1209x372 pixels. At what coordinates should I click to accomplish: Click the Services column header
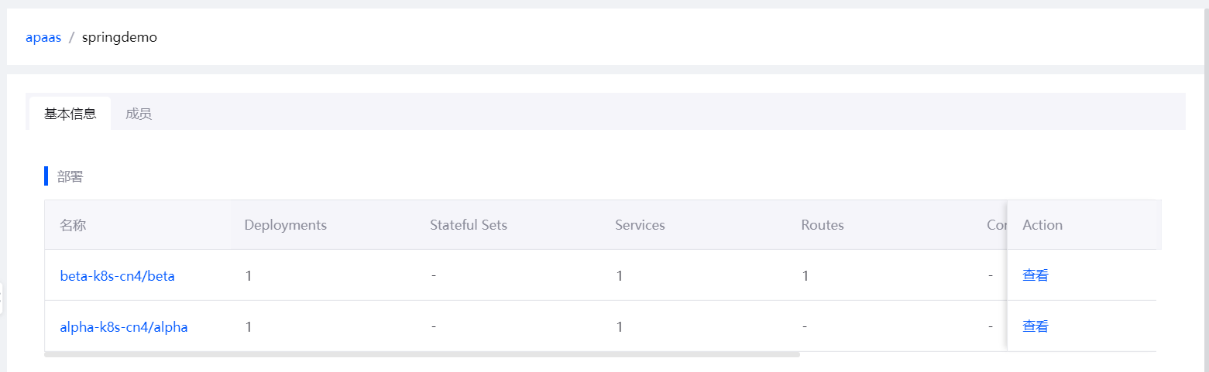[641, 225]
